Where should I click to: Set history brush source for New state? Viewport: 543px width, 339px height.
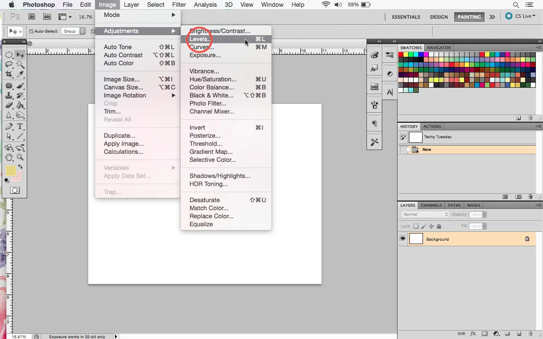tap(403, 150)
